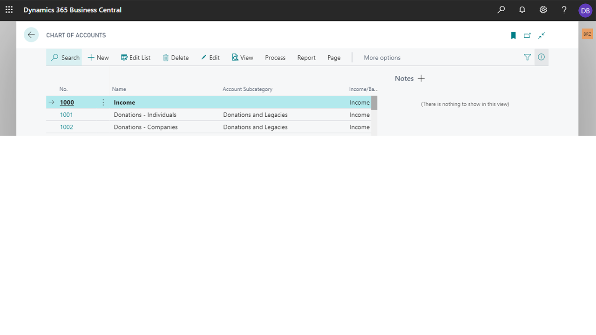This screenshot has width=596, height=335.
Task: Click 'Donations and Legacies' in row 1002
Action: (x=256, y=127)
